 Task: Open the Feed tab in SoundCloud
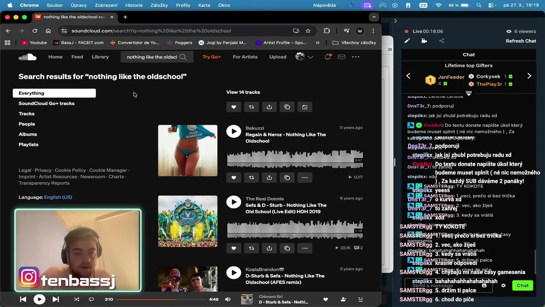click(77, 57)
